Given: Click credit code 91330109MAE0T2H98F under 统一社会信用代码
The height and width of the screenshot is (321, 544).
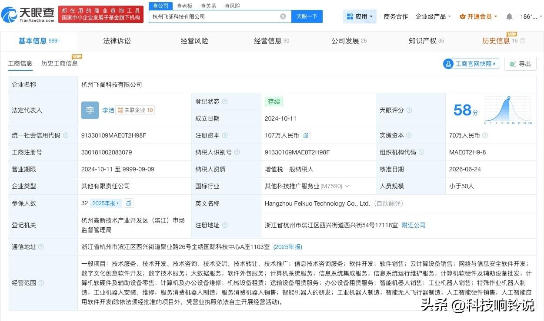Looking at the screenshot, I should (114, 135).
